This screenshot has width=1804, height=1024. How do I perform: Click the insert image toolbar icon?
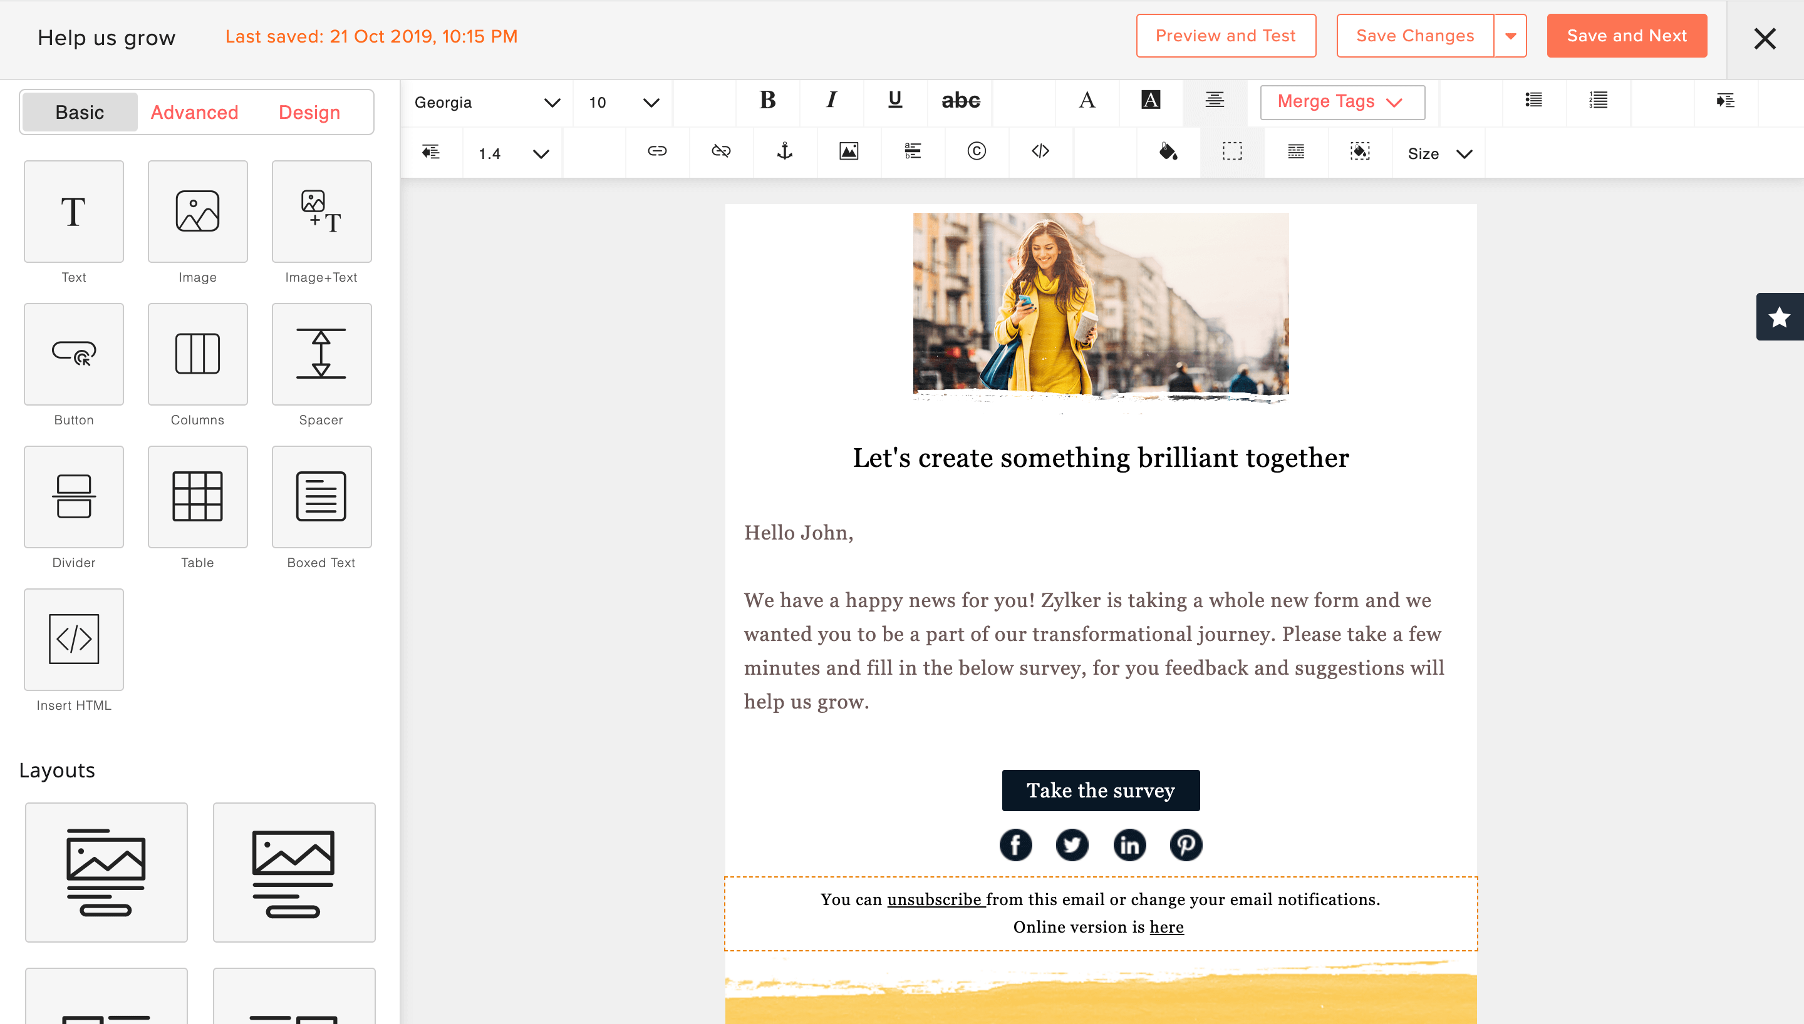click(849, 151)
